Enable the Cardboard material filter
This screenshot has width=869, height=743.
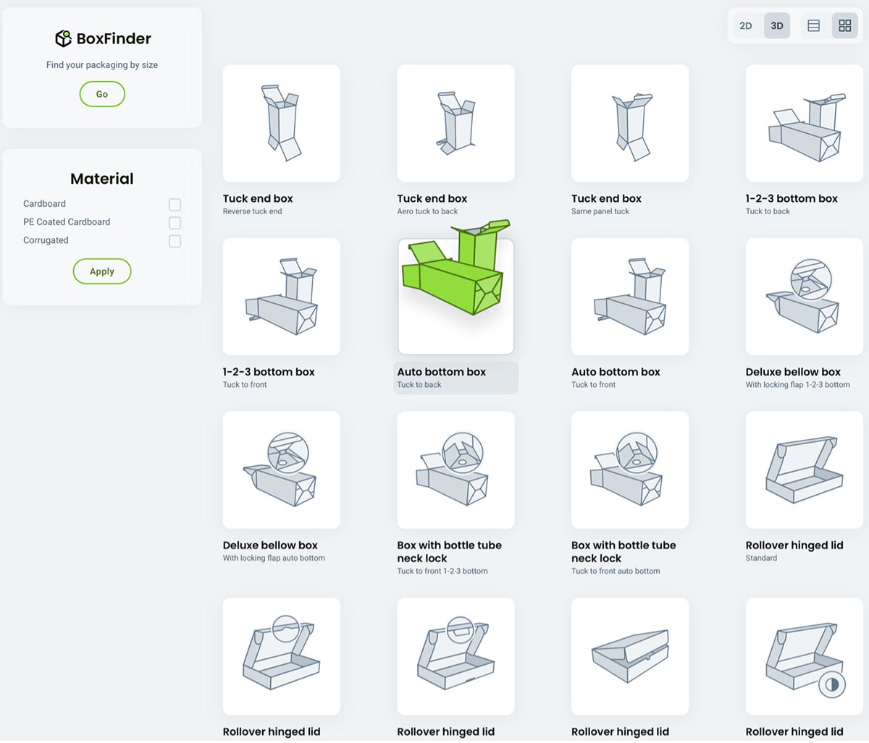coord(175,205)
